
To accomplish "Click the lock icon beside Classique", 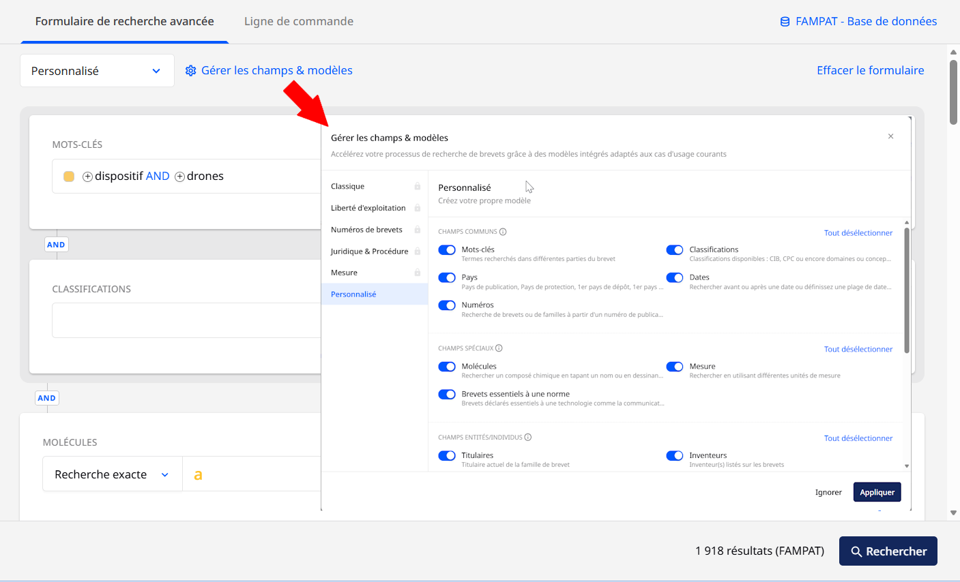I will [x=417, y=186].
